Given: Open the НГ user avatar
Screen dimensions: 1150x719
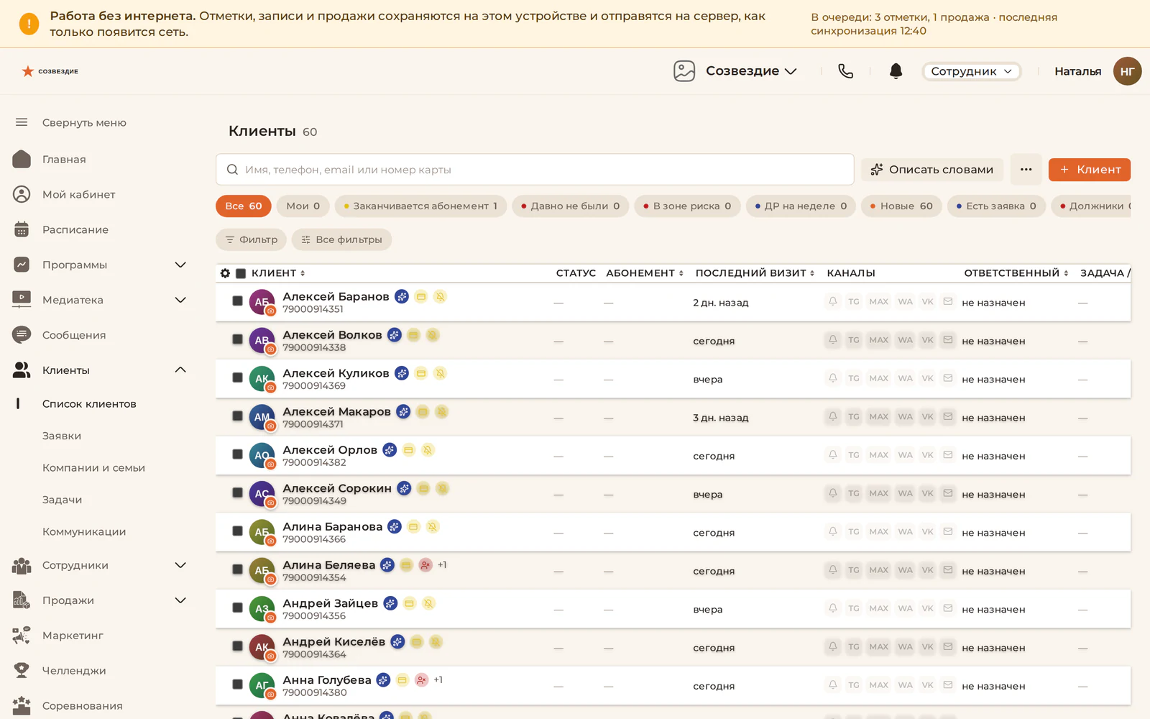Looking at the screenshot, I should [1127, 71].
